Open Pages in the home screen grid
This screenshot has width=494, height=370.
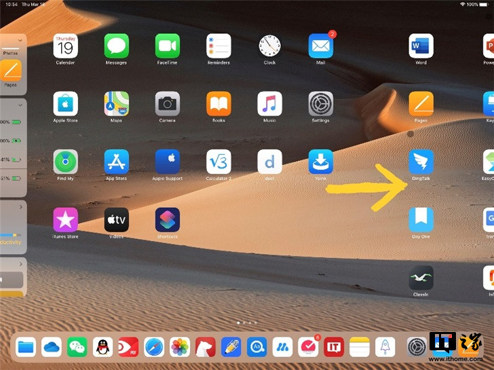point(421,104)
